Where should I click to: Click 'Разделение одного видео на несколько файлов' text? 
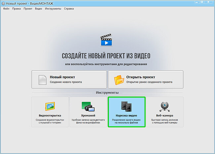click(x=126, y=121)
